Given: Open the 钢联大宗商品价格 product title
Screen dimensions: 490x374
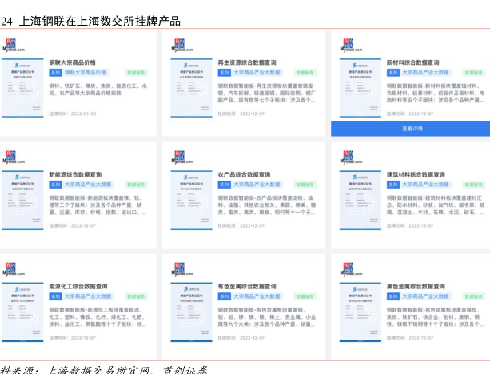Looking at the screenshot, I should pos(72,62).
